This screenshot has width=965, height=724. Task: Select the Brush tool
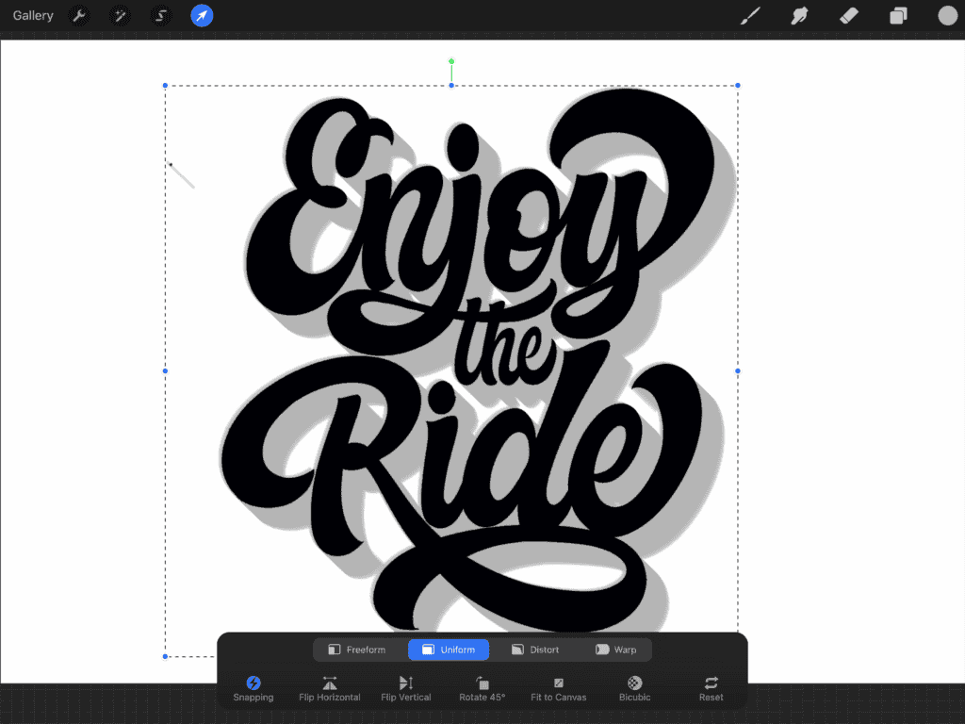pos(750,15)
